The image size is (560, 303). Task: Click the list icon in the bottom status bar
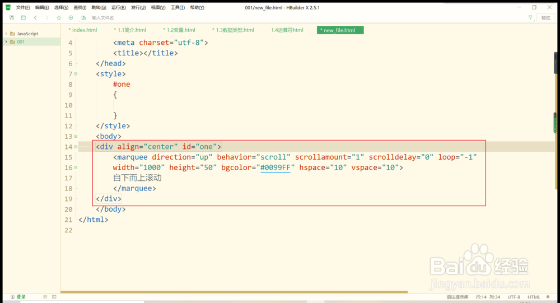pos(45,297)
